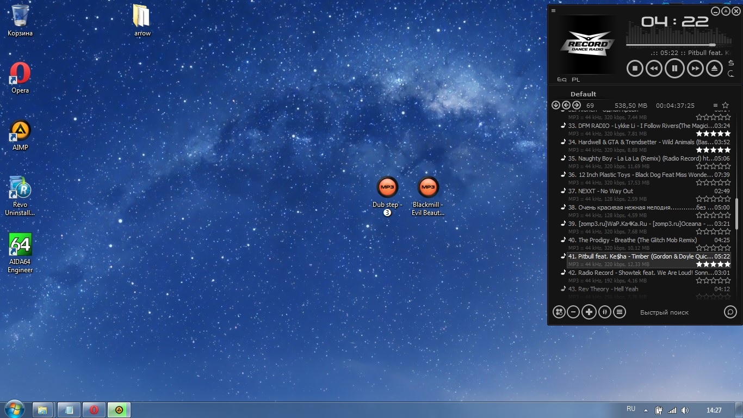Open Windows Explorer from taskbar
Image resolution: width=743 pixels, height=418 pixels.
tap(42, 409)
